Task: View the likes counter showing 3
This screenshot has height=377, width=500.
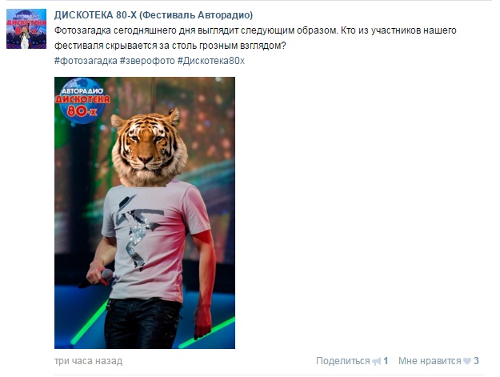Action: 476,361
